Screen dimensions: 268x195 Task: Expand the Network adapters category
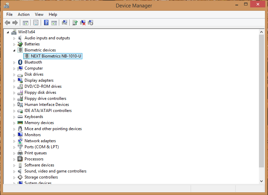(14, 141)
